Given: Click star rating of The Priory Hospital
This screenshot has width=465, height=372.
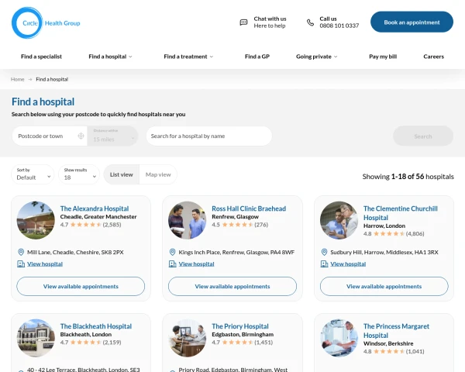Looking at the screenshot, I should 237,343.
